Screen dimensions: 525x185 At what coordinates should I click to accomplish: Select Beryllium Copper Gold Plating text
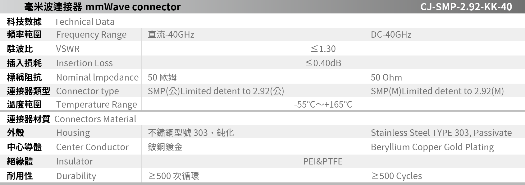(432, 147)
